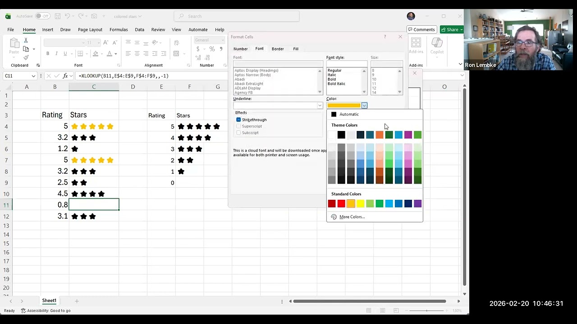
Task: Click the Insert Function fx icon
Action: (65, 76)
